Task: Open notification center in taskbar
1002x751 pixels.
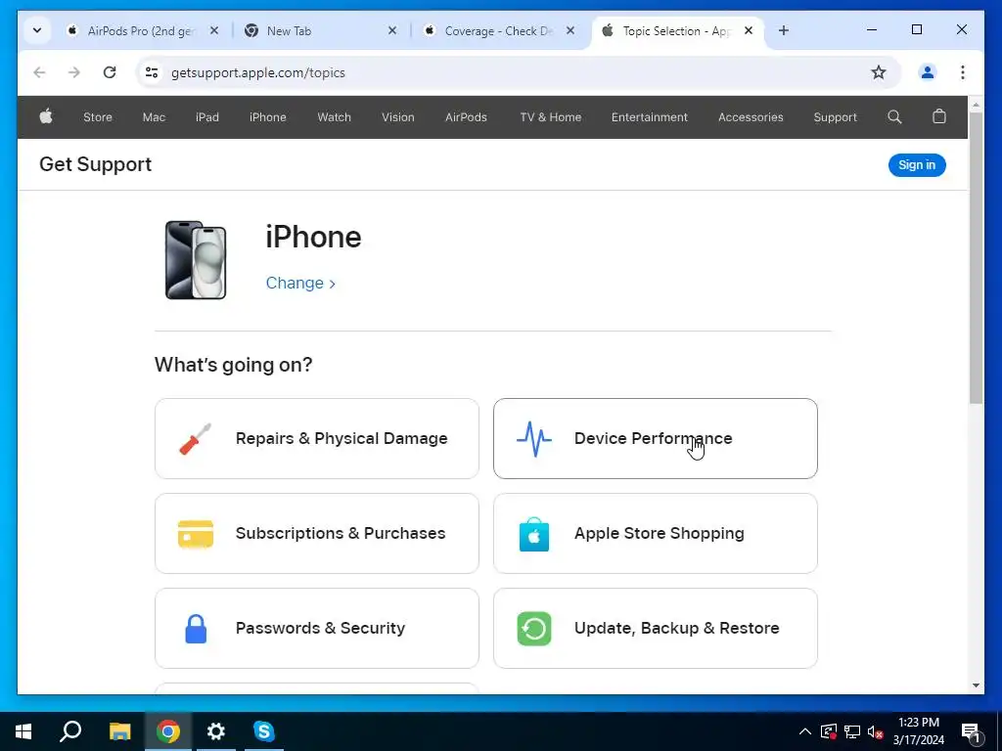Action: pyautogui.click(x=971, y=731)
